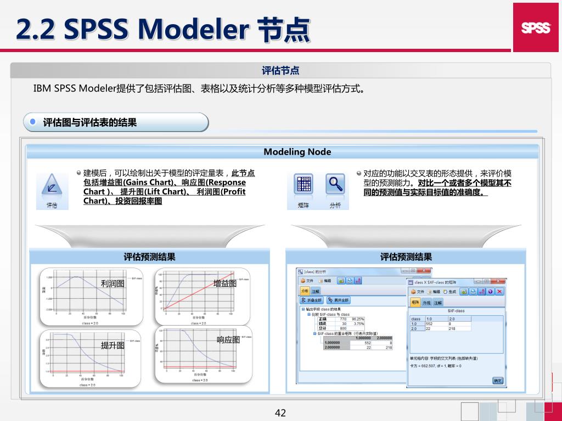Click the green save-output icon in 矩阵 window toolbar
This screenshot has width=562, height=421.
click(x=464, y=292)
